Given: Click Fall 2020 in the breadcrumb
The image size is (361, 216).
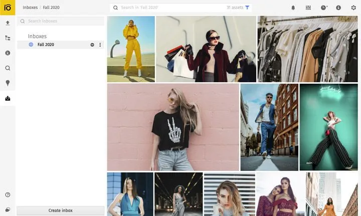Looking at the screenshot, I should [51, 8].
